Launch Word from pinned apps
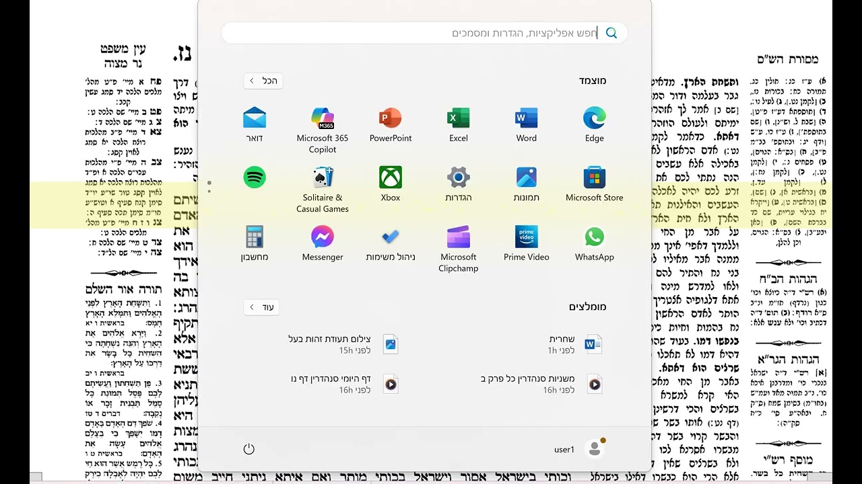The image size is (862, 484). [526, 125]
